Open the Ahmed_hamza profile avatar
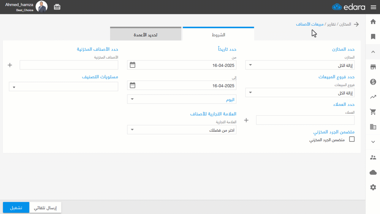380x214 pixels. [x=42, y=7]
